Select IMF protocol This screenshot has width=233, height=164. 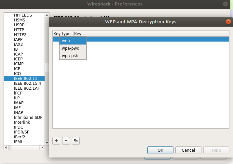point(17,108)
